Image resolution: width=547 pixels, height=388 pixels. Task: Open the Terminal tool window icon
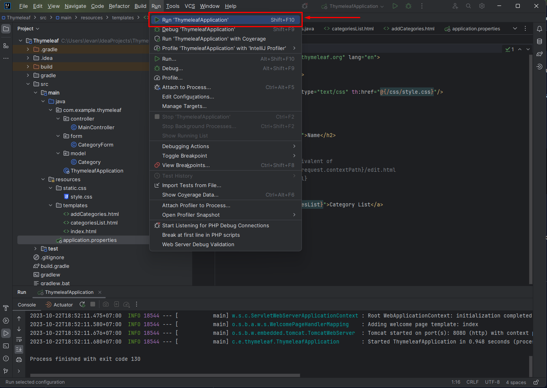click(6, 346)
